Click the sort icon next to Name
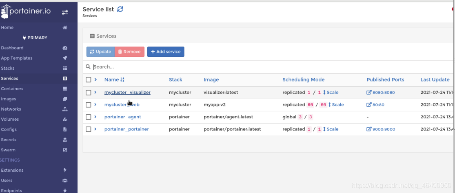 tap(122, 80)
